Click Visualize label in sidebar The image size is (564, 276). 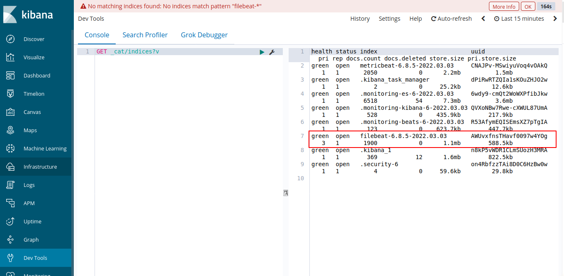point(34,57)
